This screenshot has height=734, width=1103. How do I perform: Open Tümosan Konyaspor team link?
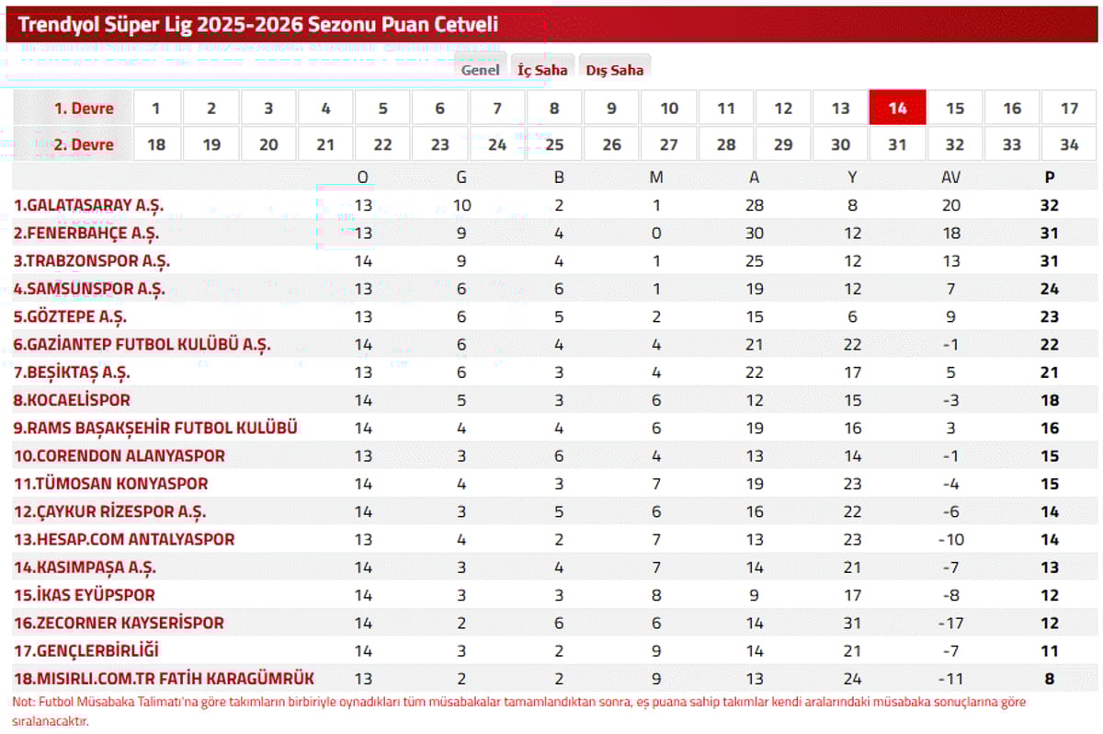[110, 484]
